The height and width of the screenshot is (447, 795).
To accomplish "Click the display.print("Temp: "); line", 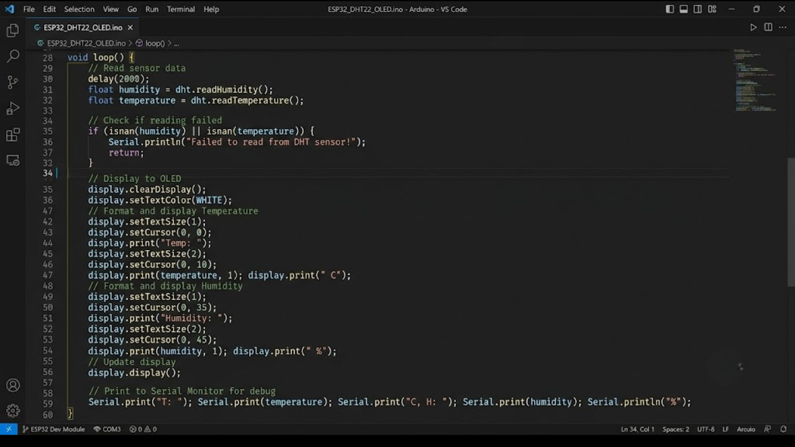I will click(150, 243).
